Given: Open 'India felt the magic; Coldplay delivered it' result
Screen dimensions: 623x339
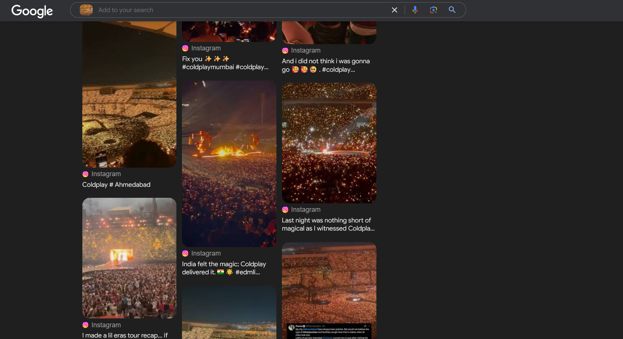Looking at the screenshot, I should pyautogui.click(x=225, y=268).
